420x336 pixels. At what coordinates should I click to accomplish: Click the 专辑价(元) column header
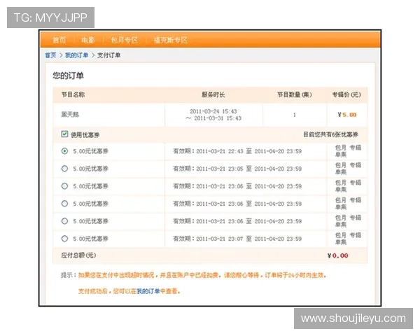(346, 94)
